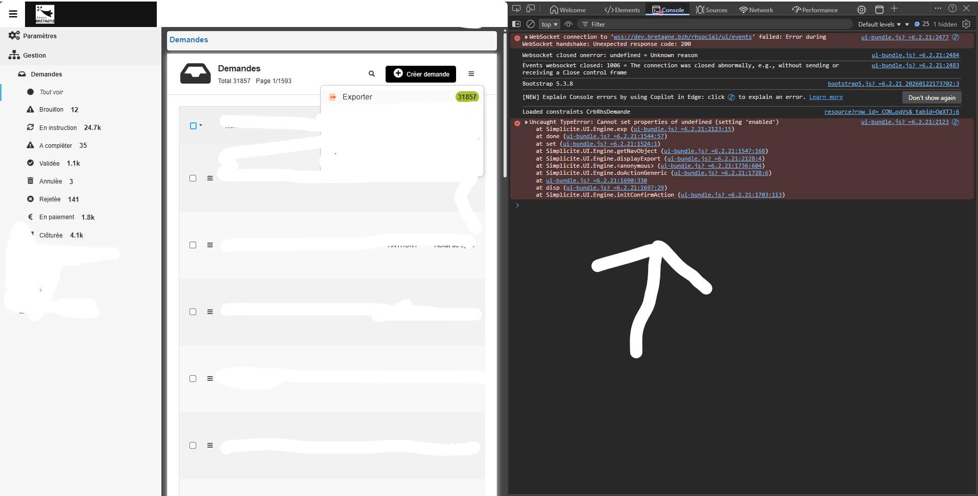
Task: Click the DevTools help question-mark icon
Action: pyautogui.click(x=952, y=9)
